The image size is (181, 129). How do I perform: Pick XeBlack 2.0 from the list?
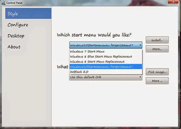[x=106, y=72]
